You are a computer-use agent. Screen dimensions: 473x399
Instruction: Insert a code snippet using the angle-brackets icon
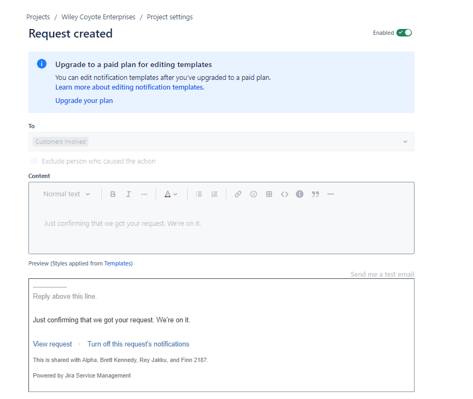pos(284,194)
